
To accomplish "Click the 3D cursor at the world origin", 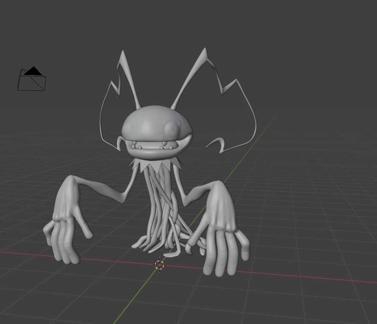I will [x=160, y=265].
